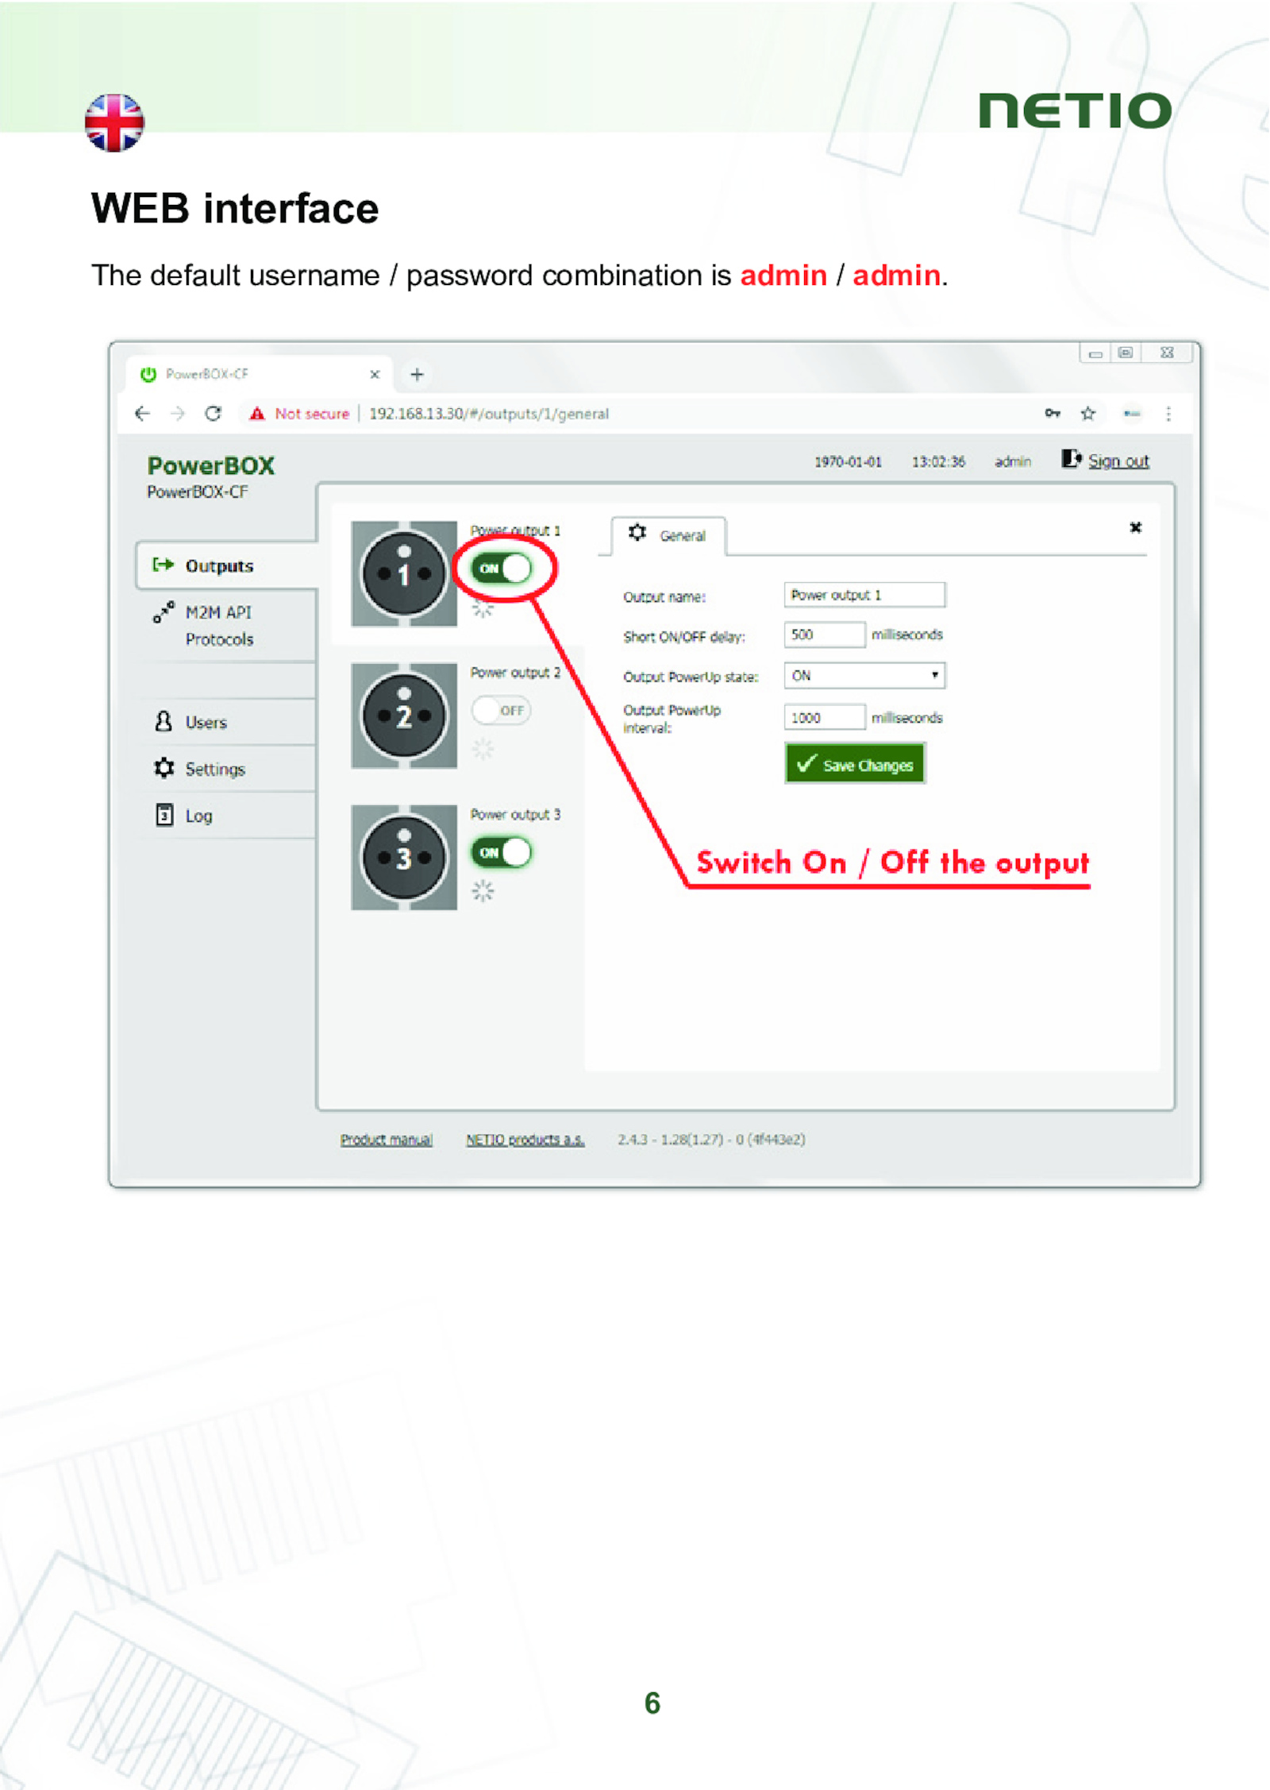The height and width of the screenshot is (1790, 1270).
Task: Open browser three-dot menu
Action: coord(1168,413)
